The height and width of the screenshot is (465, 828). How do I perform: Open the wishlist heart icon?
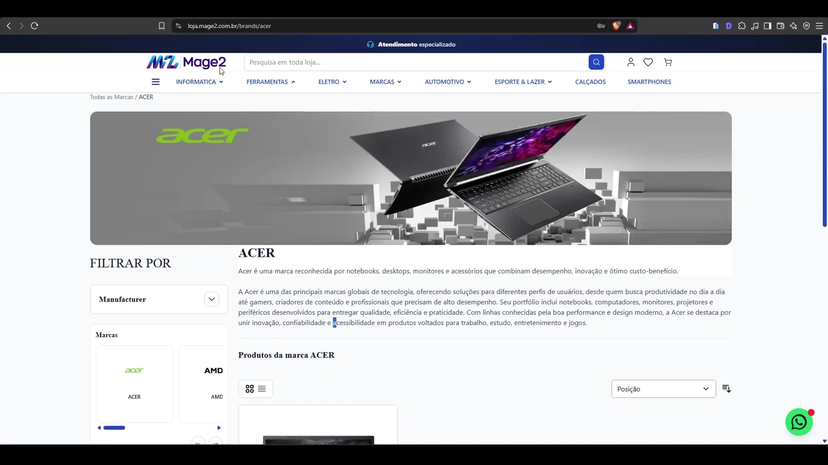click(x=648, y=62)
